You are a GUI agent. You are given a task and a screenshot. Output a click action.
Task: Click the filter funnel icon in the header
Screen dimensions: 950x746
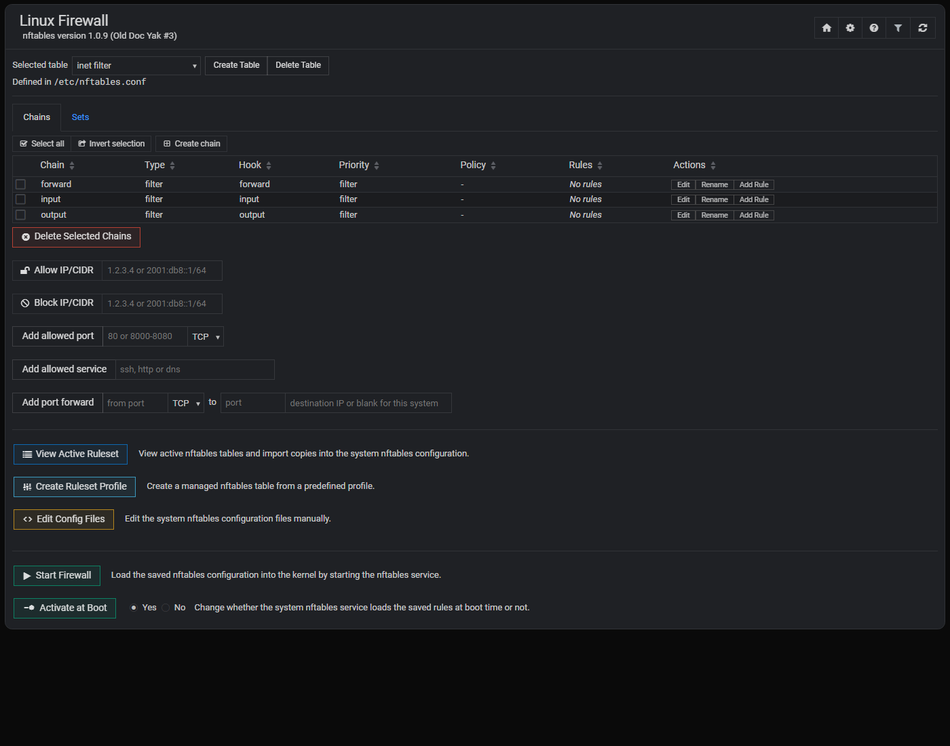(x=898, y=28)
